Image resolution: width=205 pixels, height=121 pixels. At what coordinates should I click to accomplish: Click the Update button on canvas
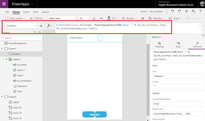point(95,114)
